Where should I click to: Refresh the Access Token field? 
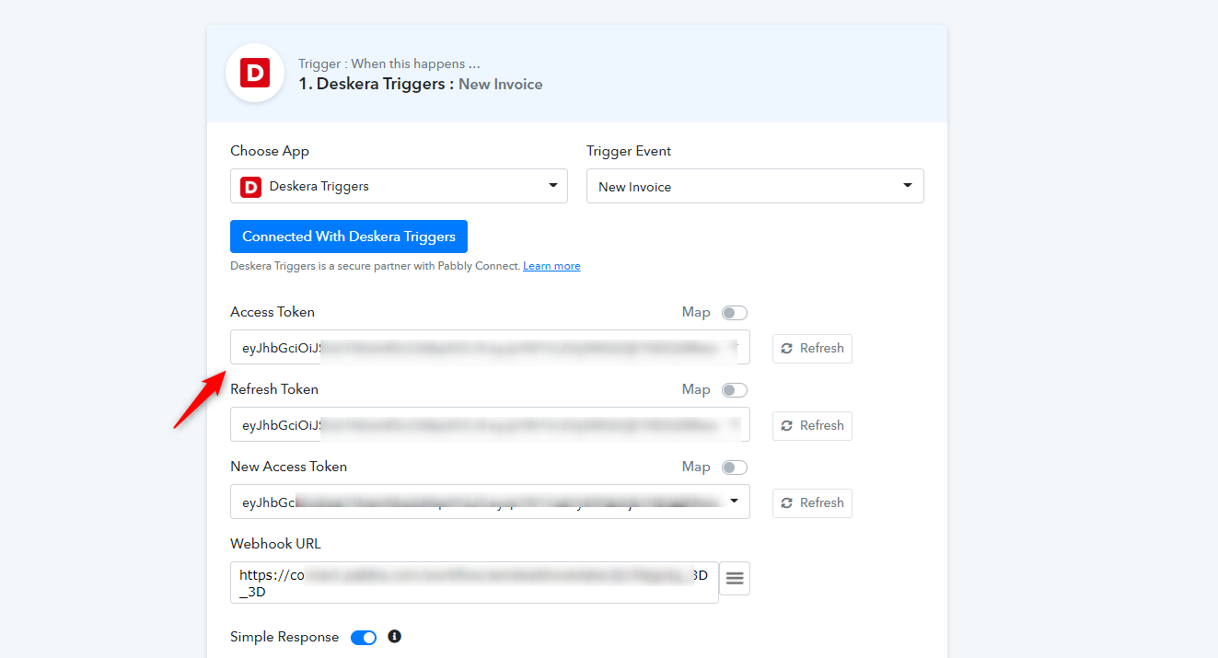click(812, 349)
